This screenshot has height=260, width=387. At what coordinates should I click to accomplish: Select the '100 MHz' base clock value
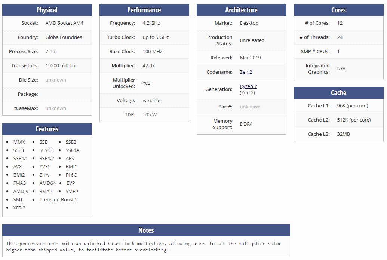pyautogui.click(x=152, y=51)
